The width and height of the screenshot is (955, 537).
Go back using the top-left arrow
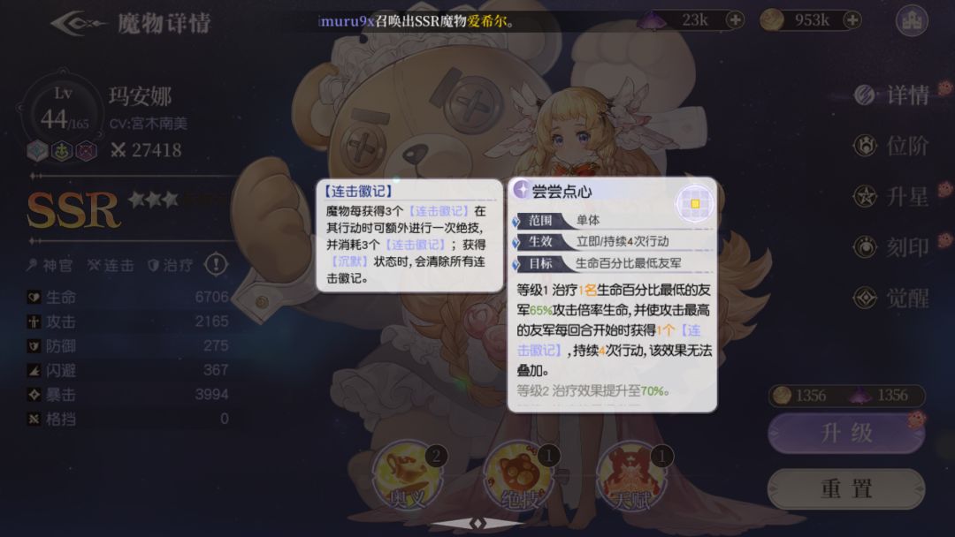(x=80, y=23)
